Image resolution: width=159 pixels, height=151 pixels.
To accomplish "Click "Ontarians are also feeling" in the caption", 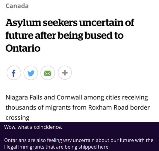I will (x=33, y=140).
